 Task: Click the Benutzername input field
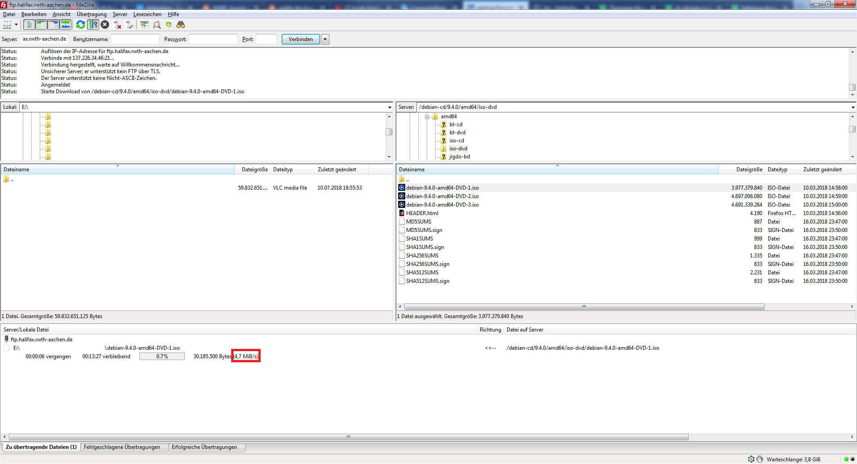pos(135,39)
